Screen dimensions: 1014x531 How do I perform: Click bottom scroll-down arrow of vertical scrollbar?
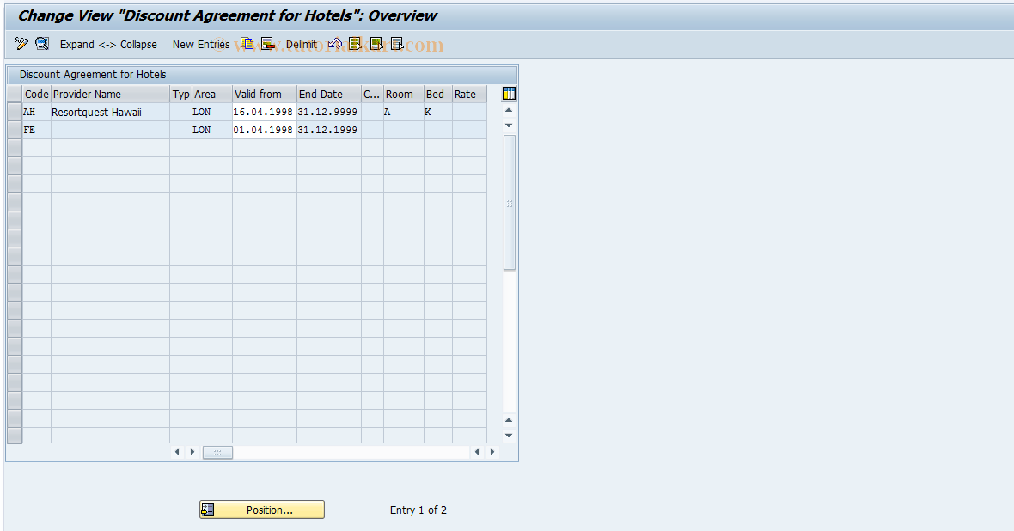pyautogui.click(x=509, y=436)
